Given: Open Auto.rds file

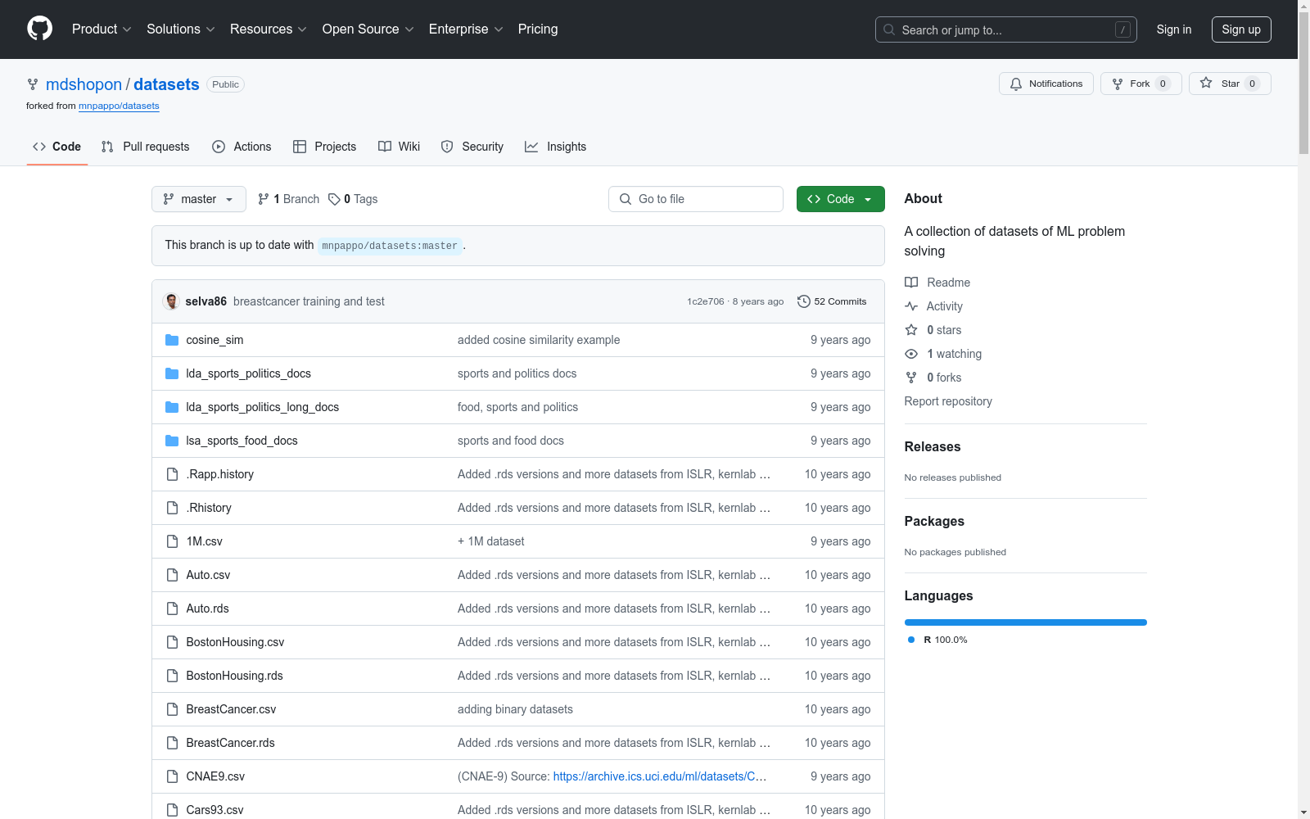Looking at the screenshot, I should (207, 609).
